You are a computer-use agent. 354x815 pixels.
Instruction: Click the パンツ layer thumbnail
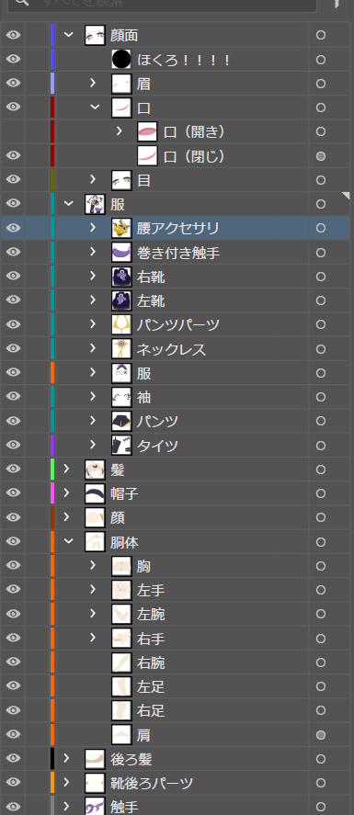click(x=121, y=421)
